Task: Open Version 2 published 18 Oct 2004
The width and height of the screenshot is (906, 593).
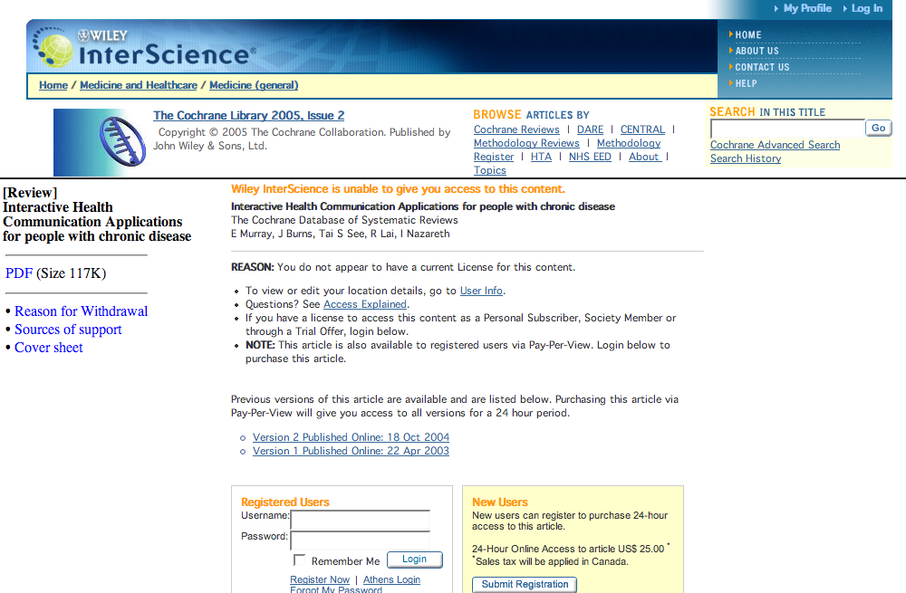Action: 351,437
